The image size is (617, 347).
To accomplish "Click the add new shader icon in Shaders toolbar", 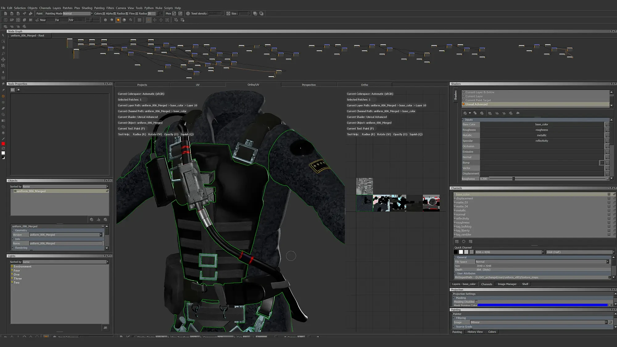I will [465, 113].
